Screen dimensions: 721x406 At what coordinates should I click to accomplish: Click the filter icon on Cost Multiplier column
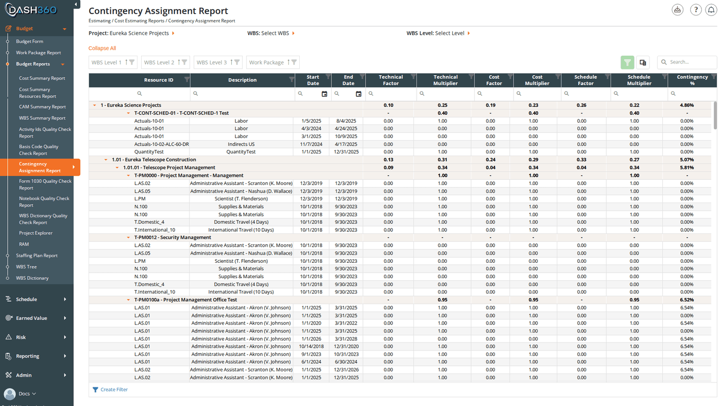[x=558, y=77]
